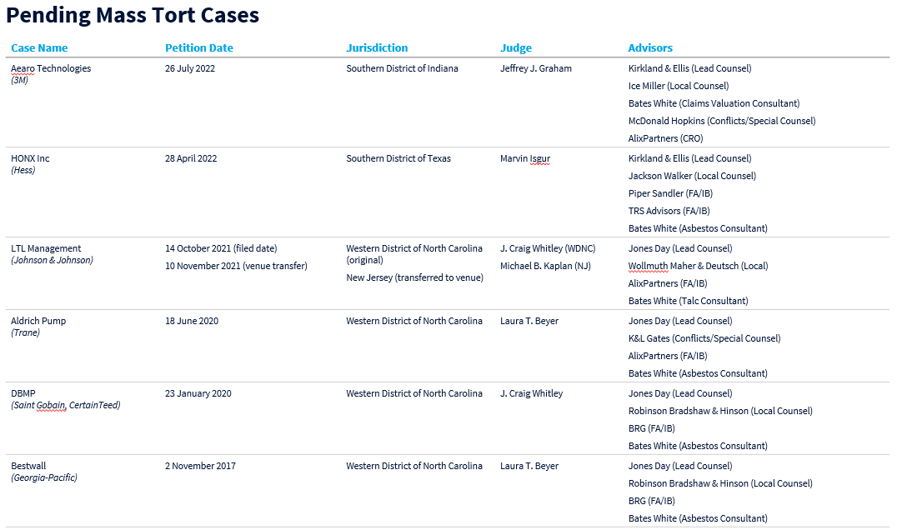
Task: Click the Case Name column header
Action: pyautogui.click(x=39, y=48)
